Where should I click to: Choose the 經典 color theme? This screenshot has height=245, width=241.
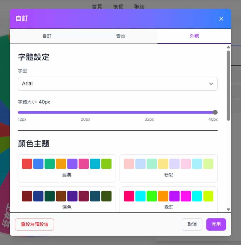(67, 175)
